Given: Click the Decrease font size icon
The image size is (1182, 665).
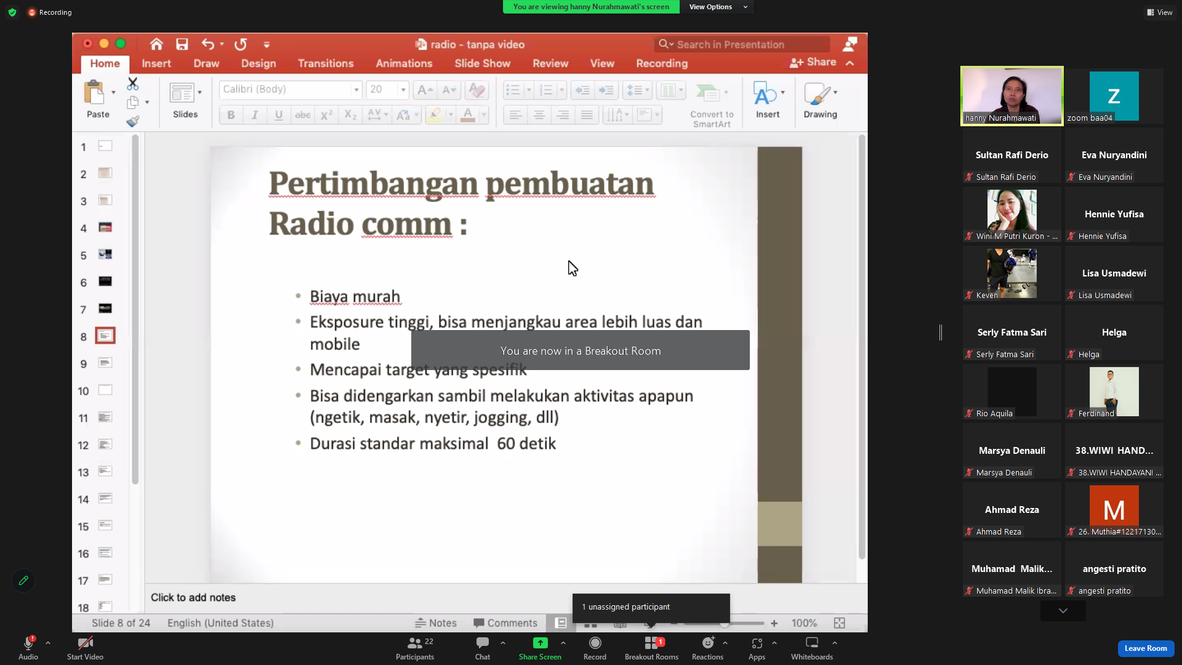Looking at the screenshot, I should point(449,90).
